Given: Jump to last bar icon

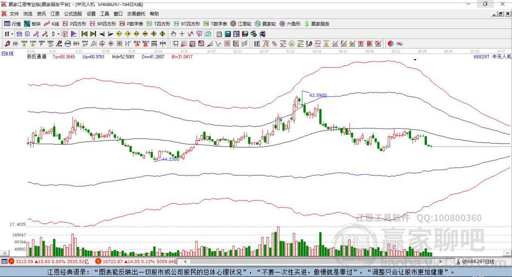Looking at the screenshot, I should pyautogui.click(x=93, y=34).
